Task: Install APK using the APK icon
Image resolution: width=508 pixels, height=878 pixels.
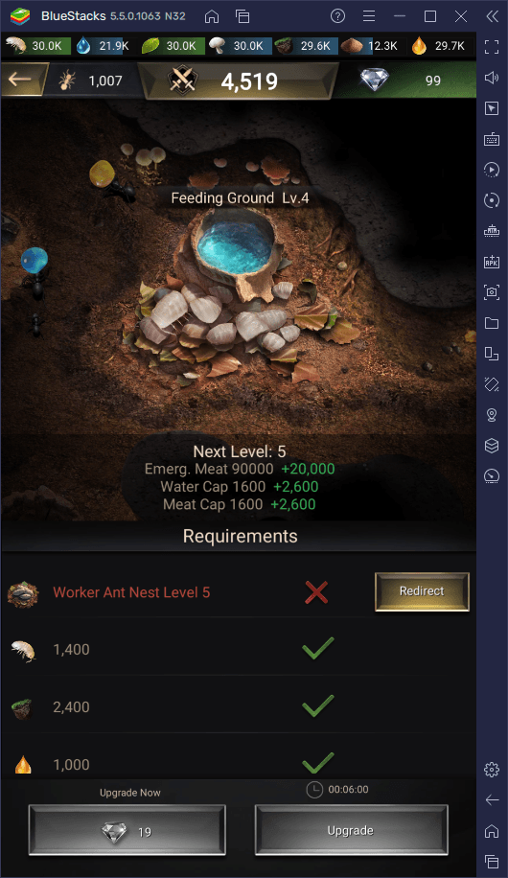Action: [491, 262]
